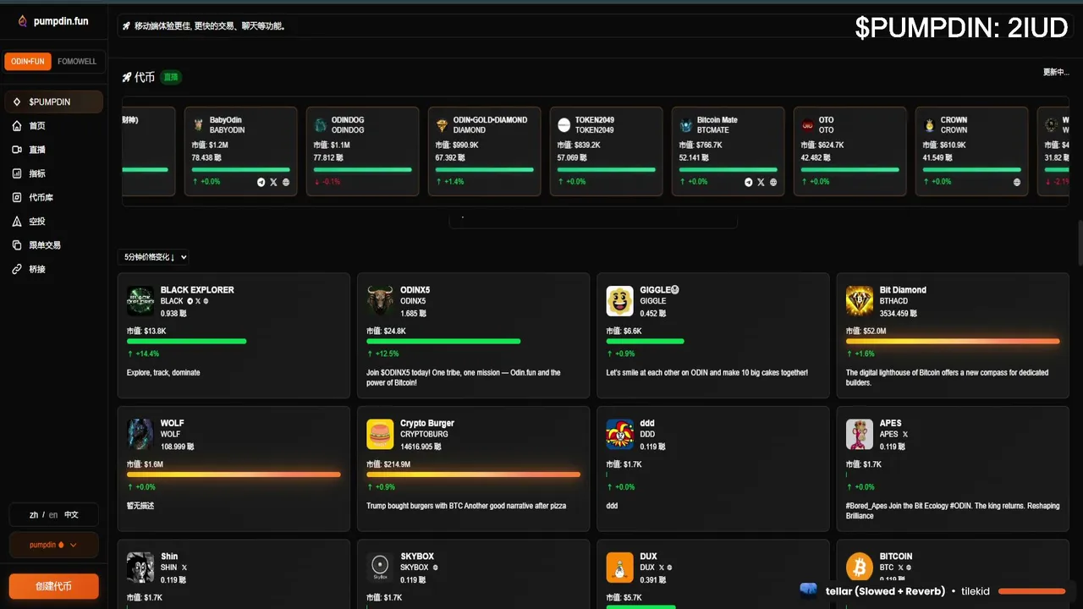Select the 指标 menu item
Screen dimensions: 1083x609
tap(53, 173)
